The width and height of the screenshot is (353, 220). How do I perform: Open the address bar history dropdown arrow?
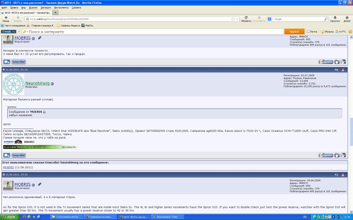(237, 19)
